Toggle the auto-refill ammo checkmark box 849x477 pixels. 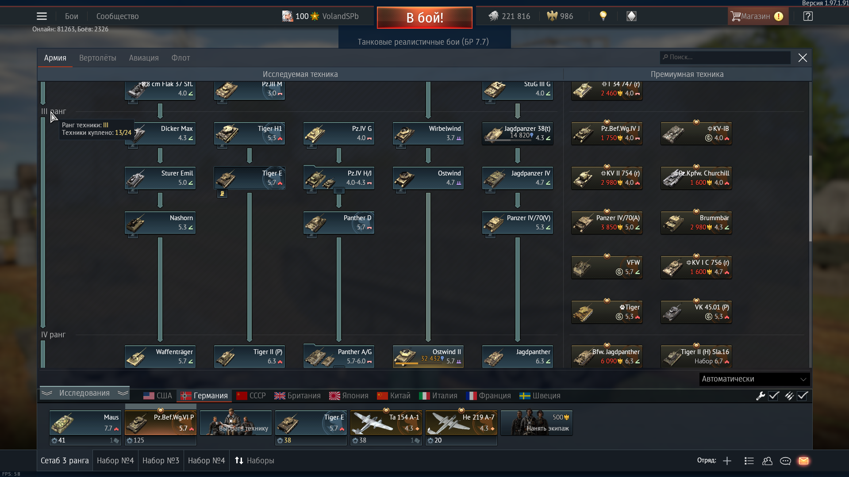pos(803,396)
